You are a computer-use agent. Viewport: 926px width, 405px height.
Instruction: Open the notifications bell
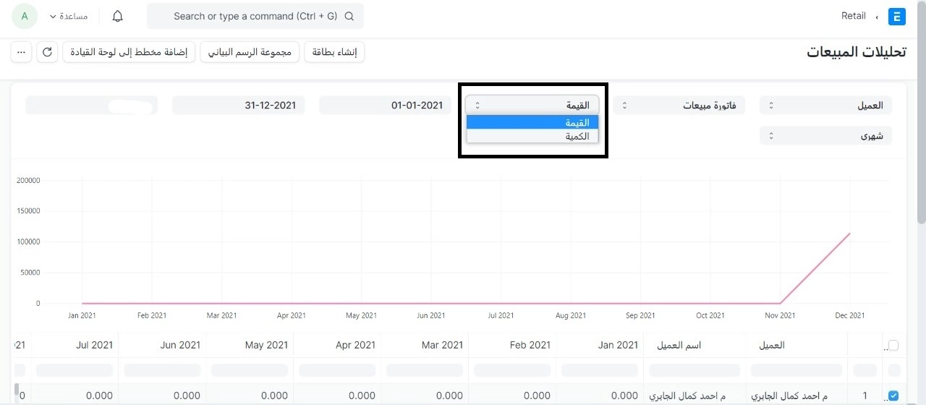click(x=118, y=16)
